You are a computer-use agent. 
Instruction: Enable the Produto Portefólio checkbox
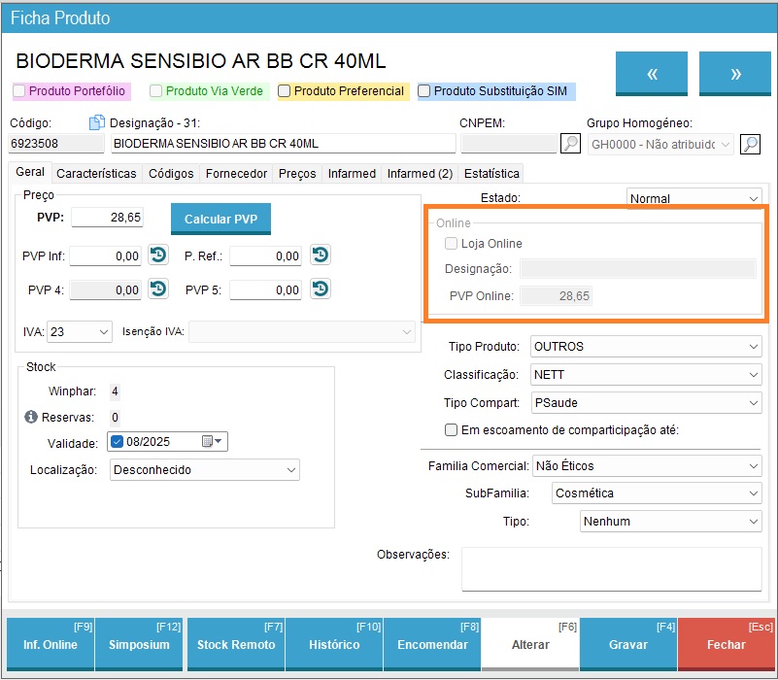tap(19, 91)
